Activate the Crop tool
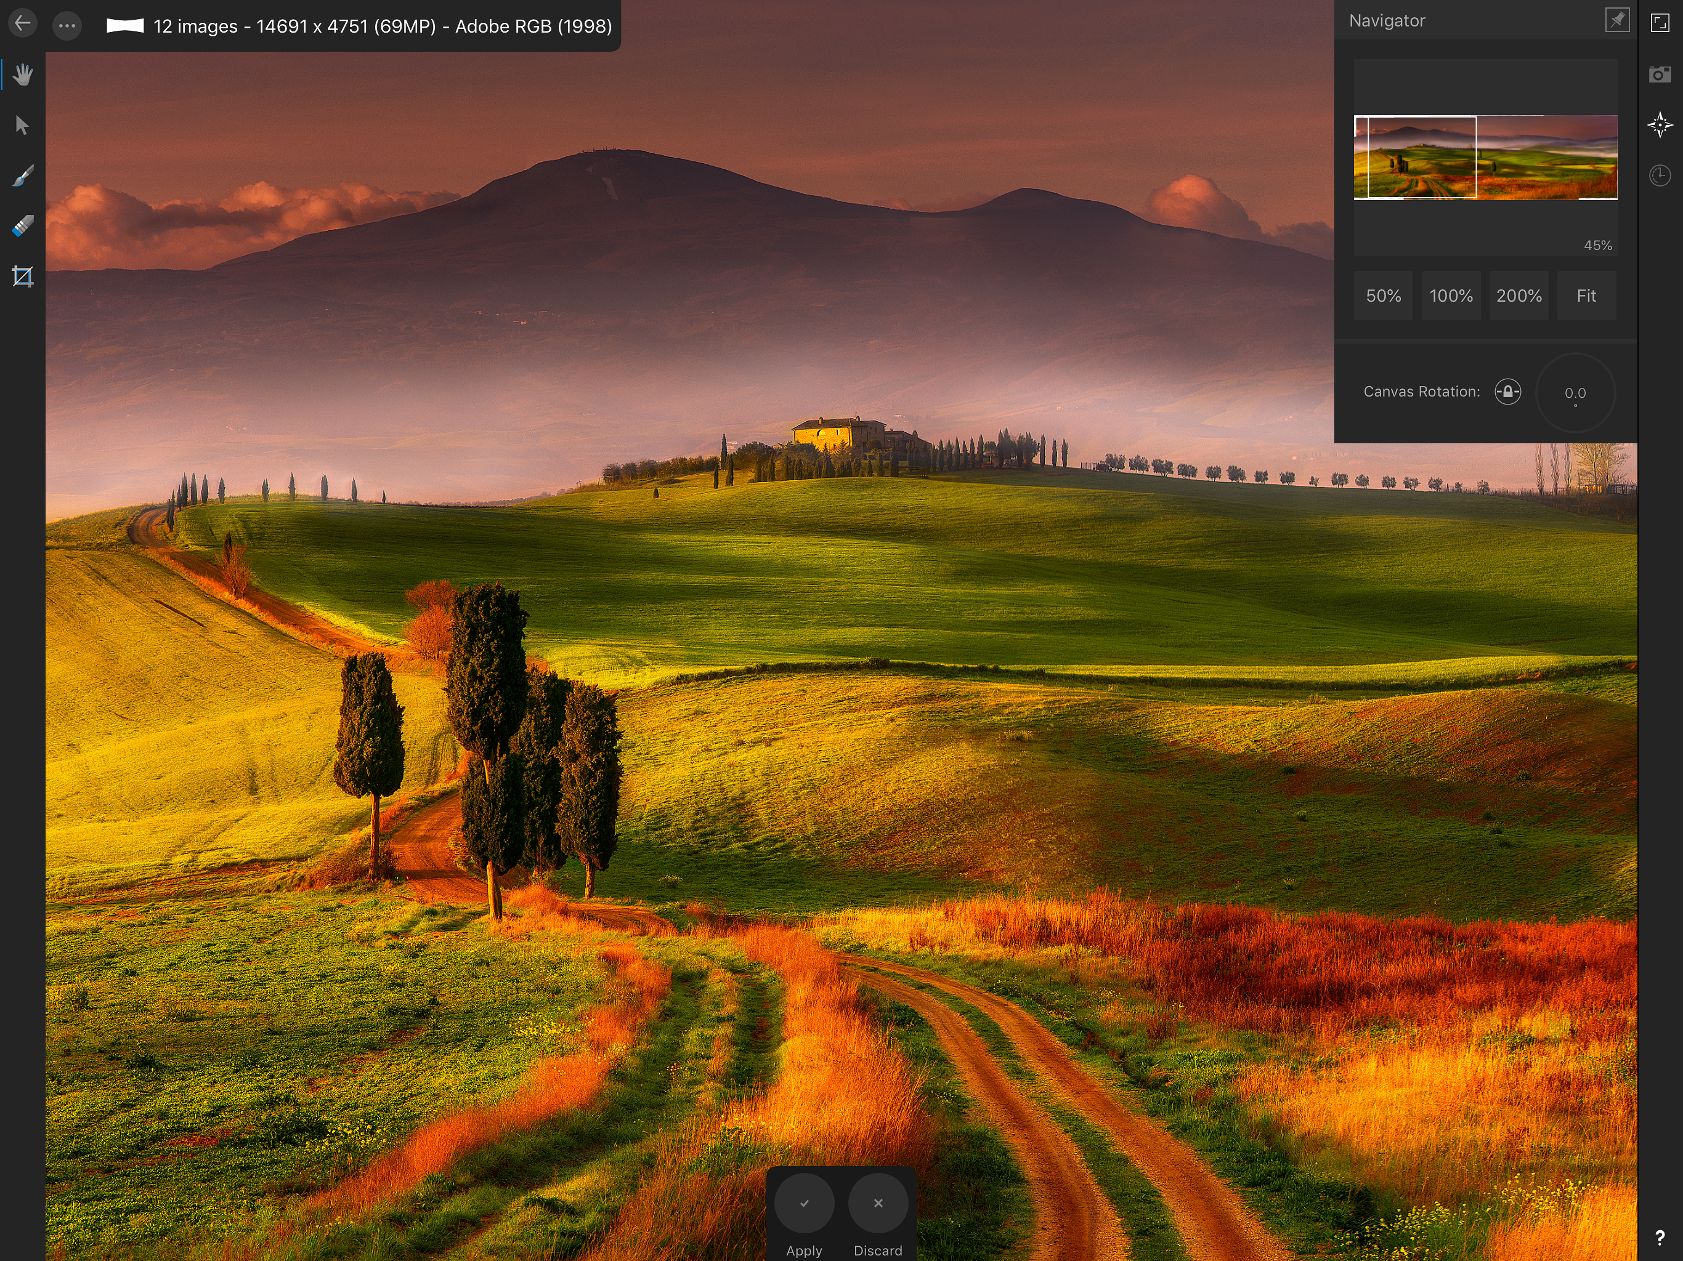Image resolution: width=1683 pixels, height=1261 pixels. coord(23,276)
